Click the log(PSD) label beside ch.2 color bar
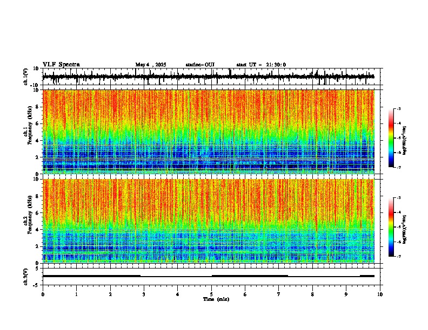Screen dimensions: 428x330 pyautogui.click(x=405, y=230)
